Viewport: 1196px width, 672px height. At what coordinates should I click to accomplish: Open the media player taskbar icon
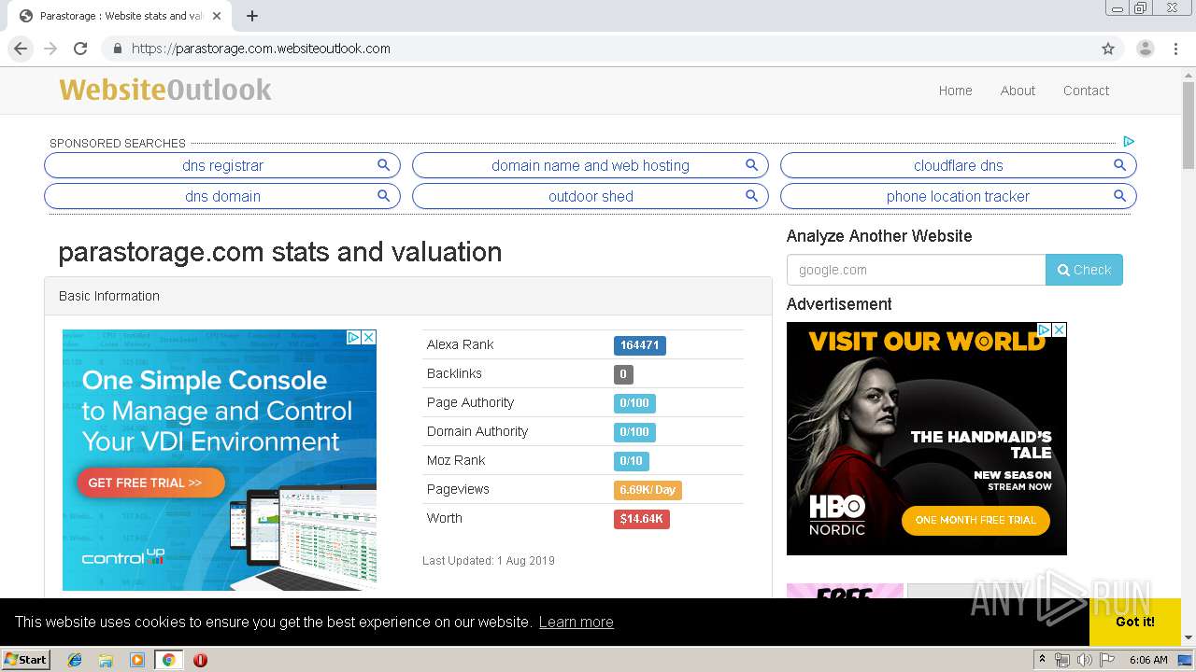[x=137, y=660]
